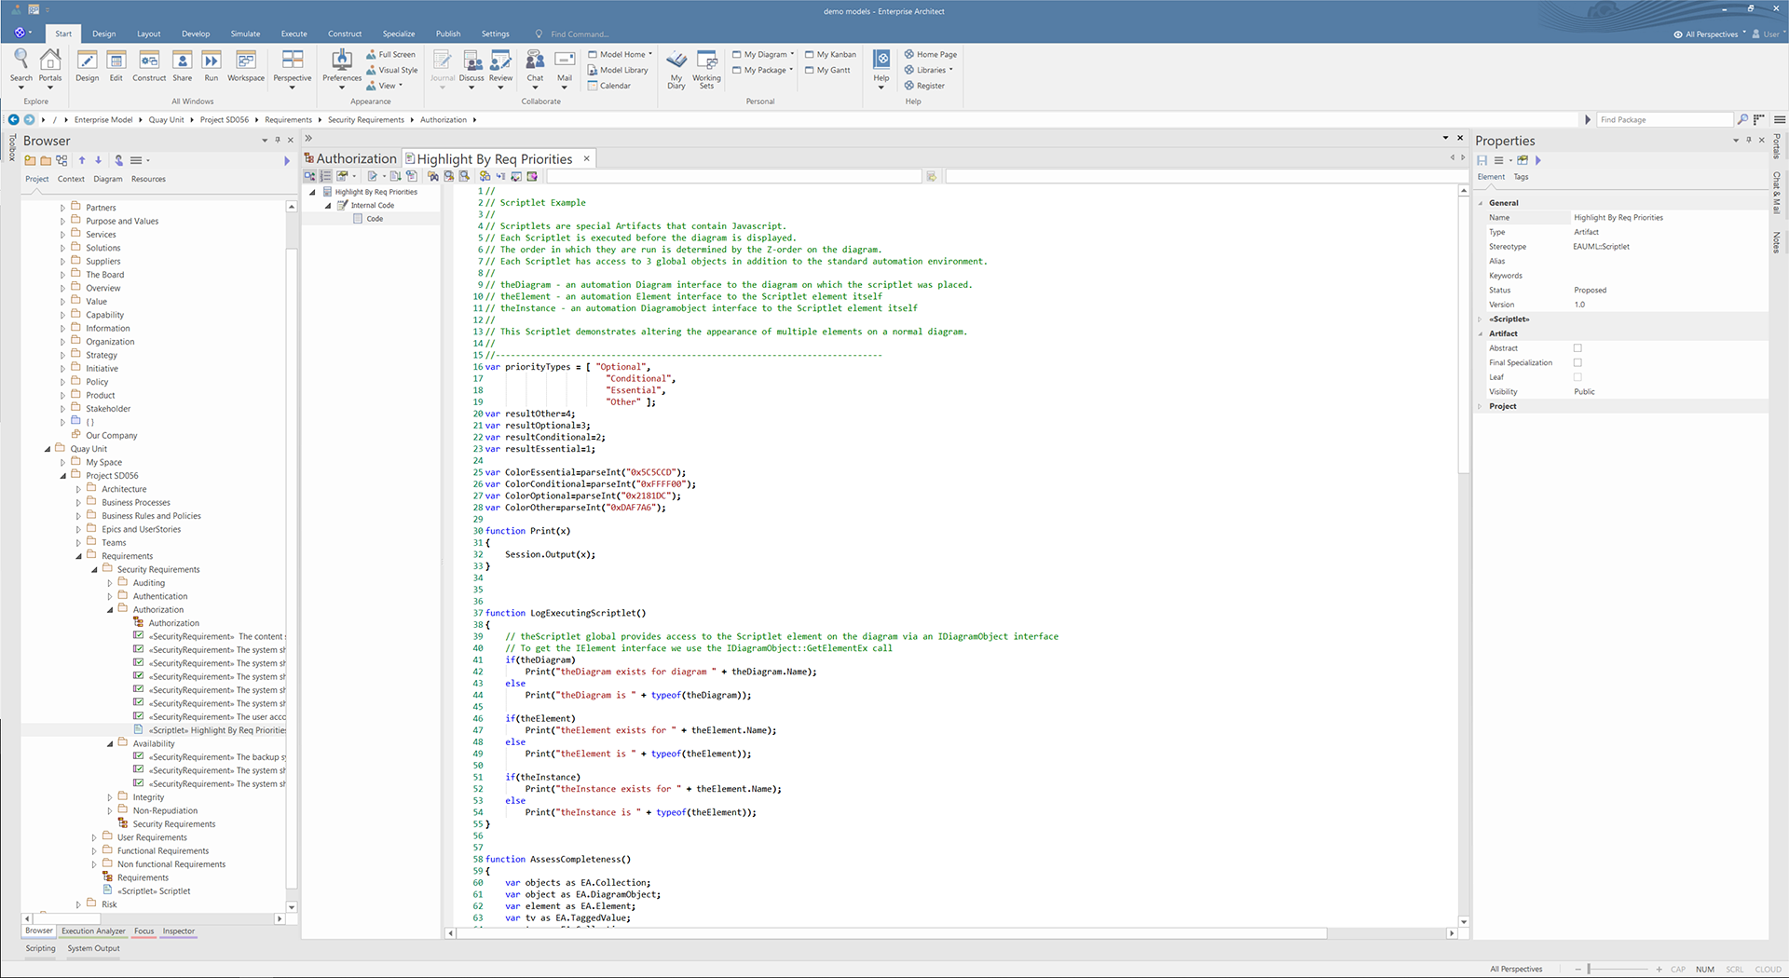The image size is (1789, 978).
Task: Adjust the zoom slider in status bar
Action: click(x=1590, y=969)
